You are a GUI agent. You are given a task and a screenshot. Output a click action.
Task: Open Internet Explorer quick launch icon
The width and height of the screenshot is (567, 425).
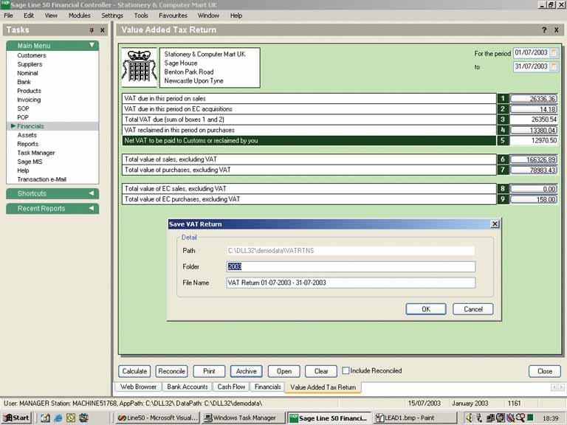tap(58, 418)
